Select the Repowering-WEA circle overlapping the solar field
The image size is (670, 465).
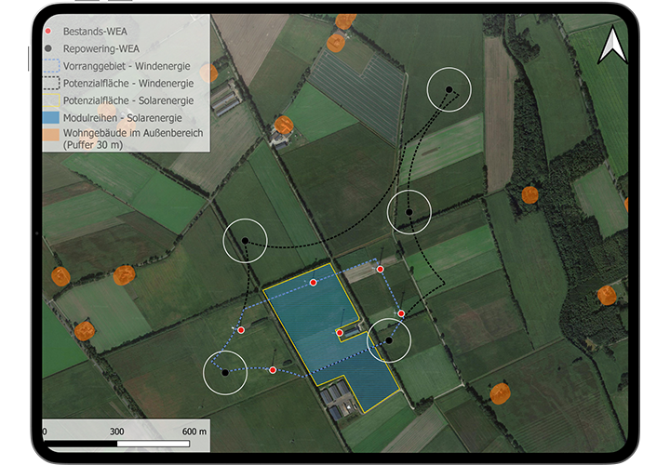click(389, 340)
